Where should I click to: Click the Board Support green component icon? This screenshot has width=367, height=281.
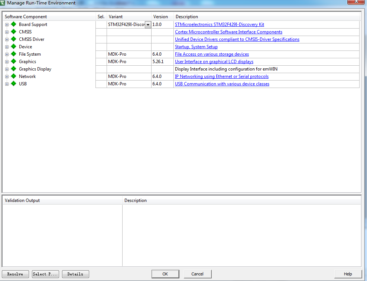click(14, 24)
